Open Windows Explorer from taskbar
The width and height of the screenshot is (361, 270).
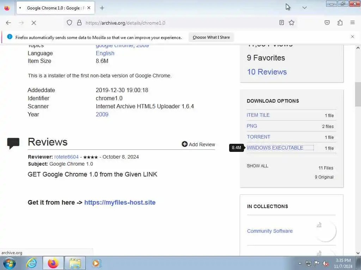point(75,263)
